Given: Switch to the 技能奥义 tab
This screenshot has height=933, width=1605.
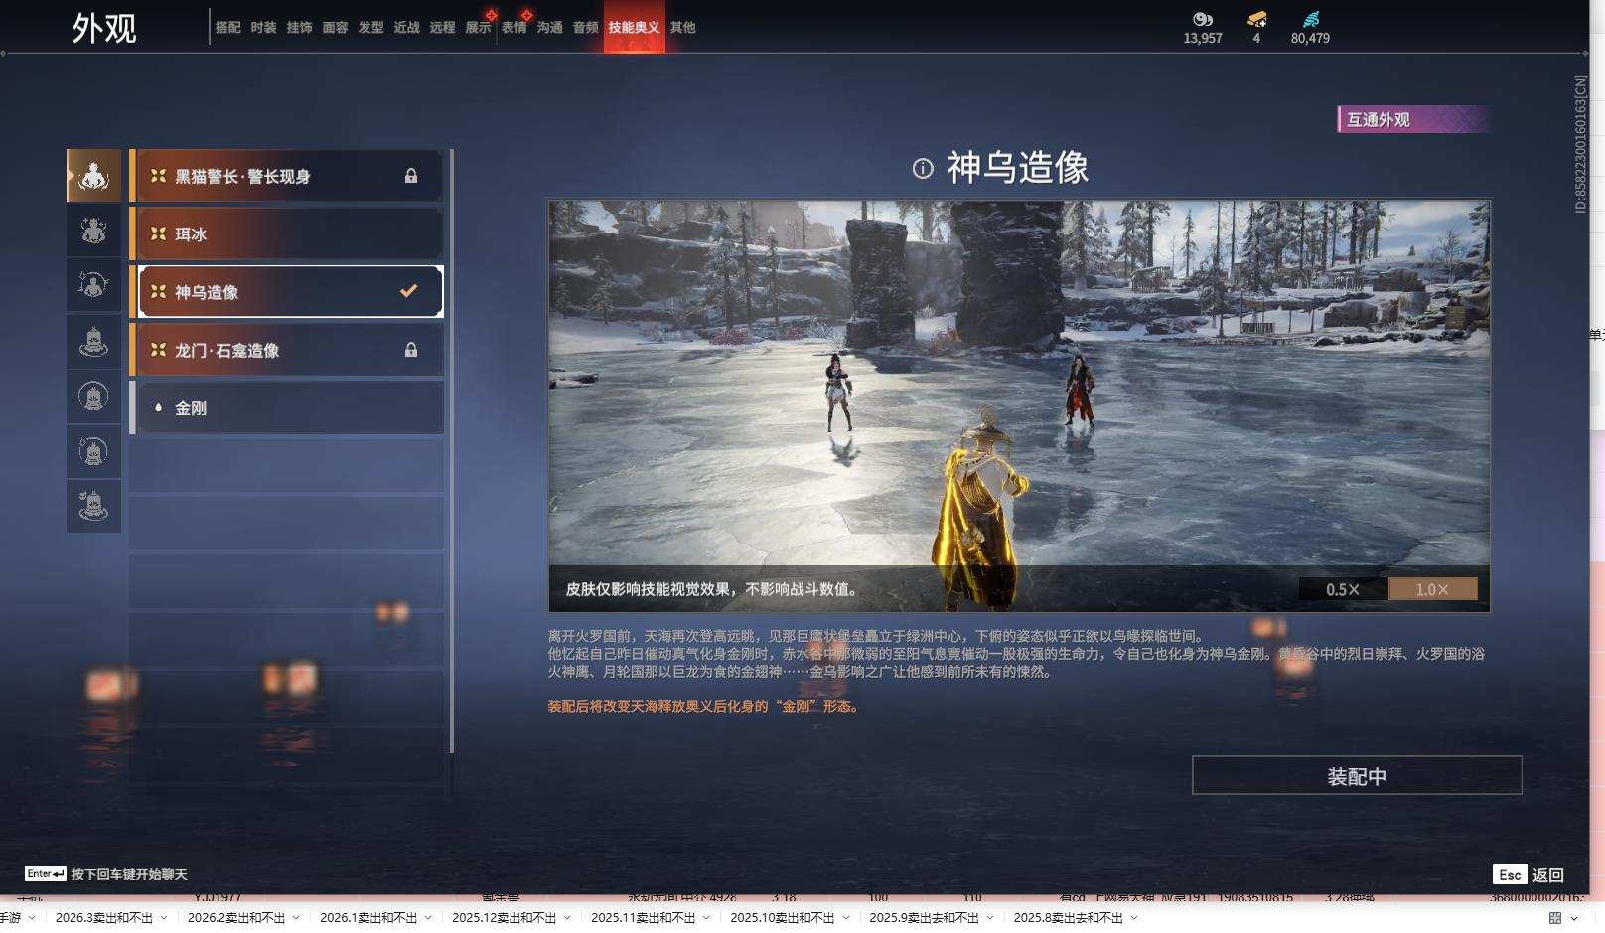Looking at the screenshot, I should click(x=633, y=27).
